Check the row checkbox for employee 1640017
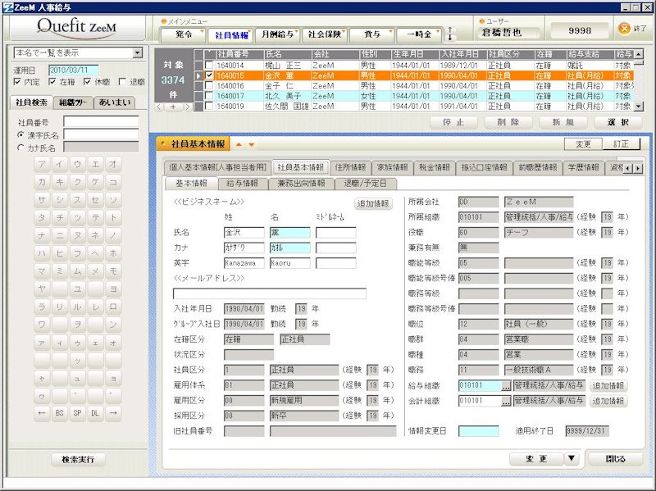 (209, 96)
